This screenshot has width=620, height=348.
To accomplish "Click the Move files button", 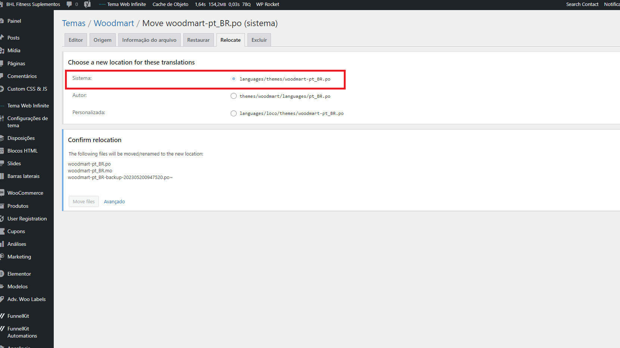I will click(84, 201).
